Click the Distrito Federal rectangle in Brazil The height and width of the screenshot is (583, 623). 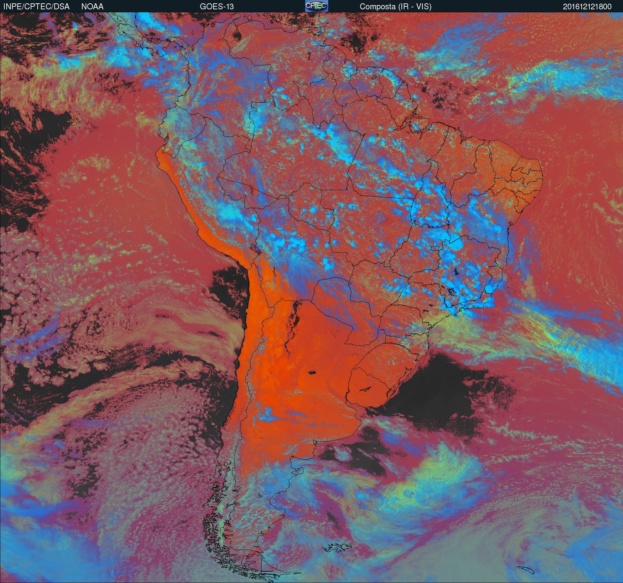coord(435,248)
